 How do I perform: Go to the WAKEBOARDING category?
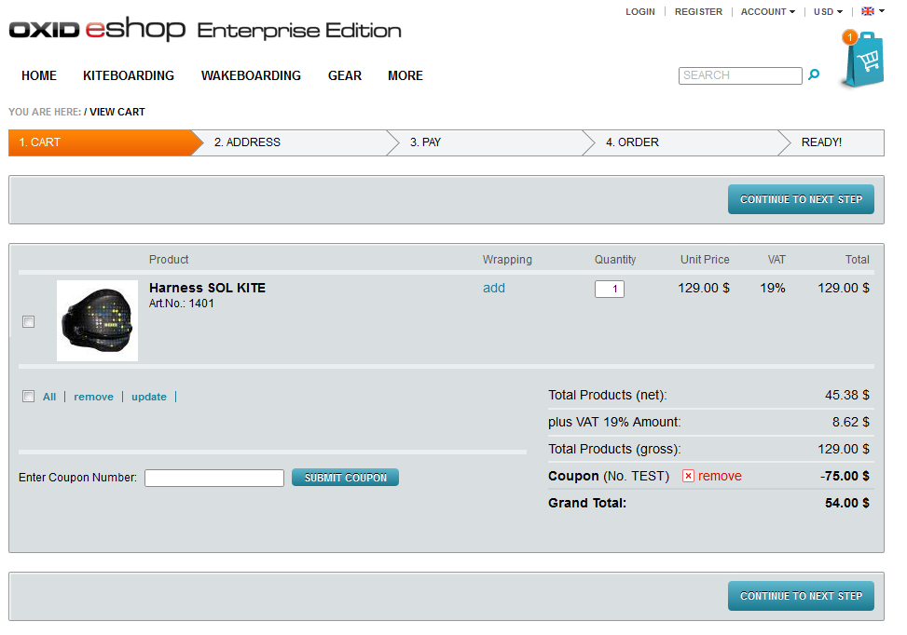[x=251, y=75]
